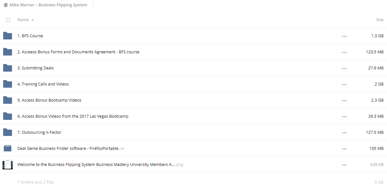Open more options for 6. Access Bonus Videos folder
The width and height of the screenshot is (387, 188).
click(x=344, y=116)
